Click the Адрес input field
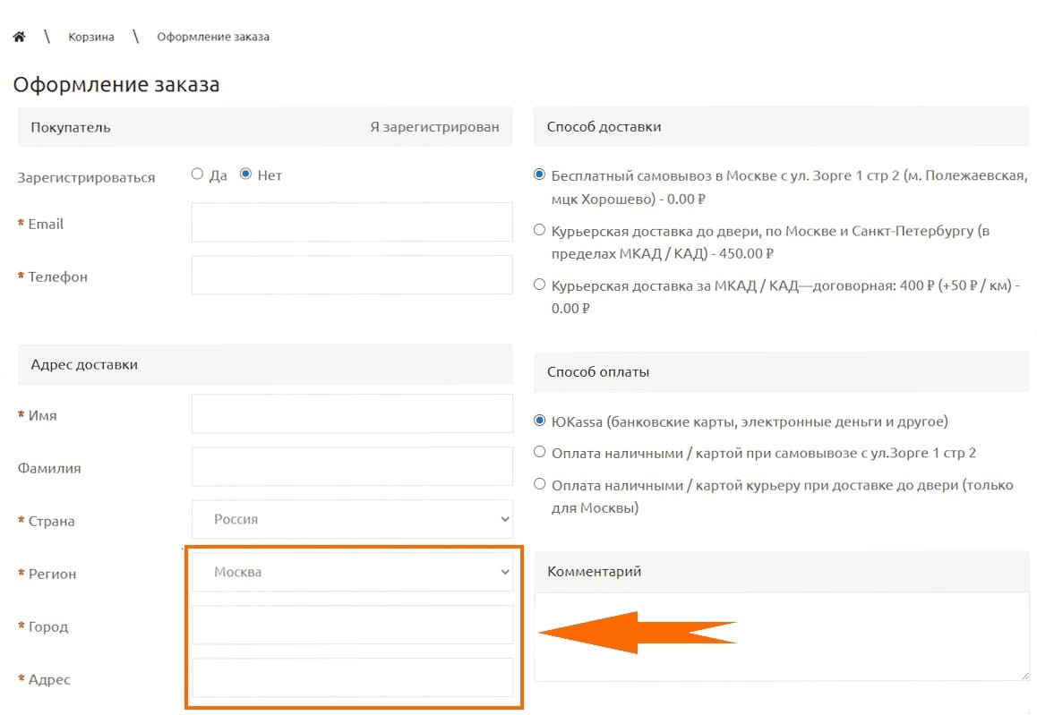The height and width of the screenshot is (715, 1037). 352,677
